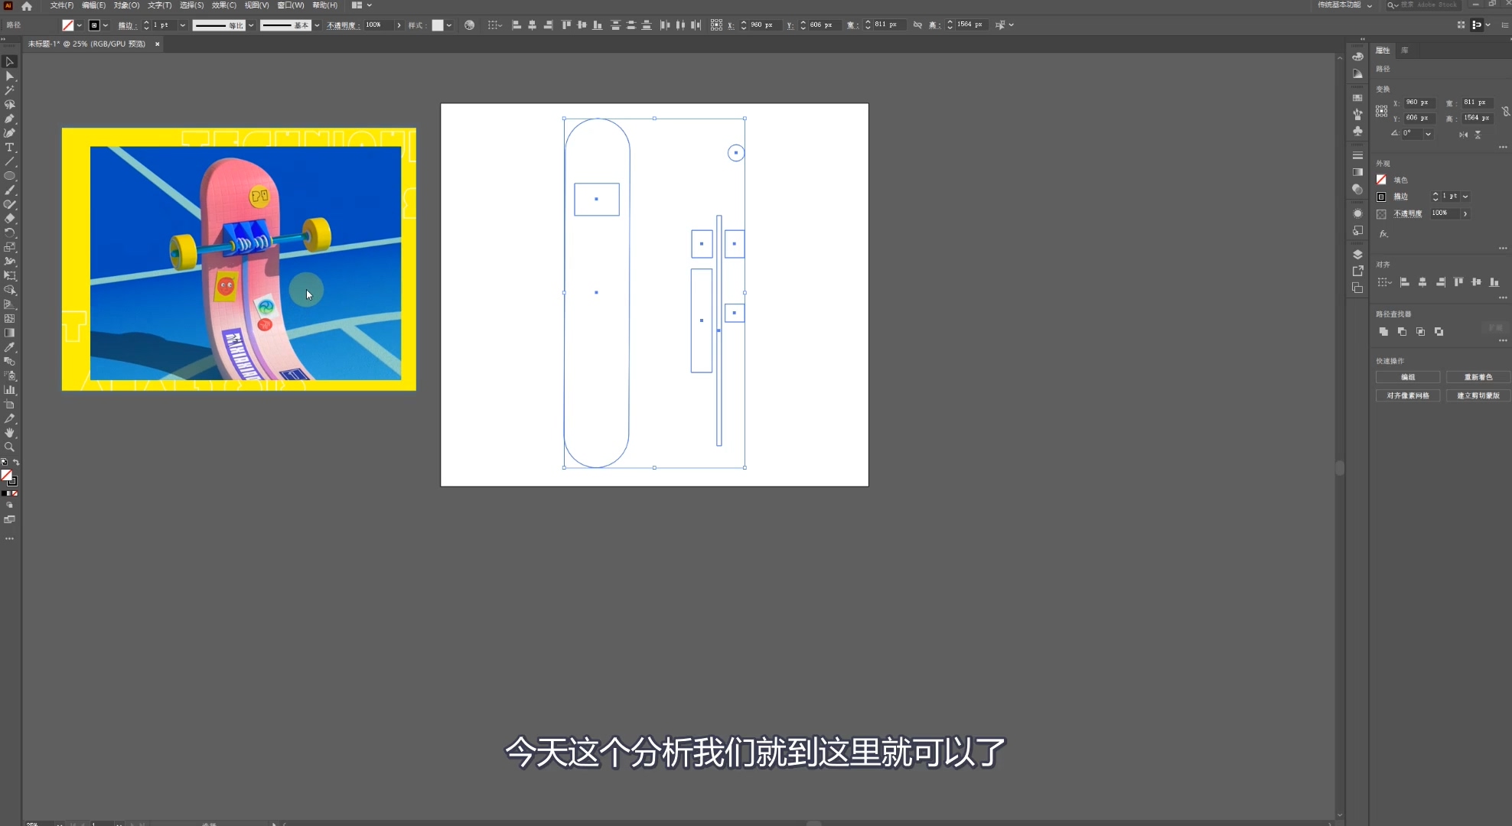
Task: Open the 对象(O) menu
Action: coord(126,5)
